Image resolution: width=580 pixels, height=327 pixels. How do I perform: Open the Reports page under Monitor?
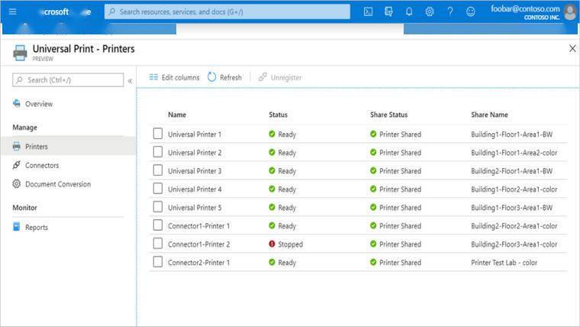click(x=36, y=227)
